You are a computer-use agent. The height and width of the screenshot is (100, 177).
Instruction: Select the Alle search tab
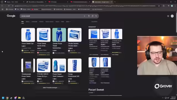coord(22,22)
